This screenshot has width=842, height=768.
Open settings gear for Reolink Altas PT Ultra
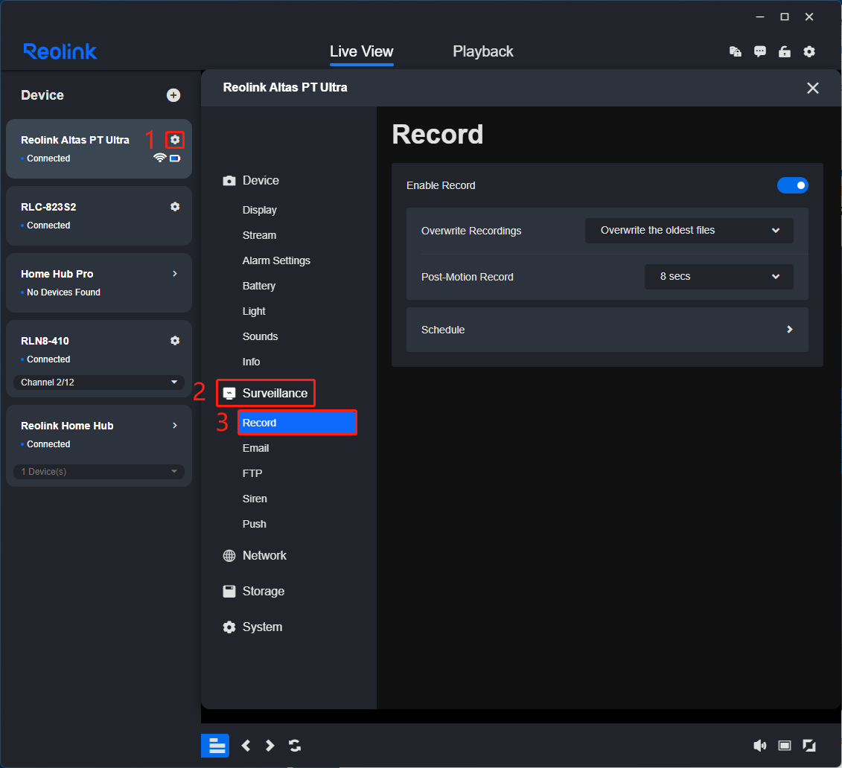pos(175,140)
